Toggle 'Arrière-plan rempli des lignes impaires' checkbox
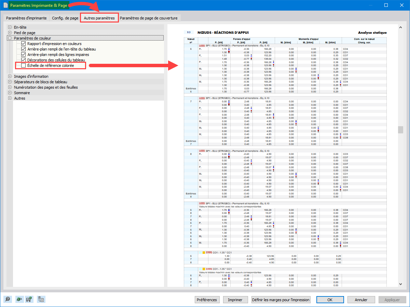Image resolution: width=410 pixels, height=307 pixels. 24,55
